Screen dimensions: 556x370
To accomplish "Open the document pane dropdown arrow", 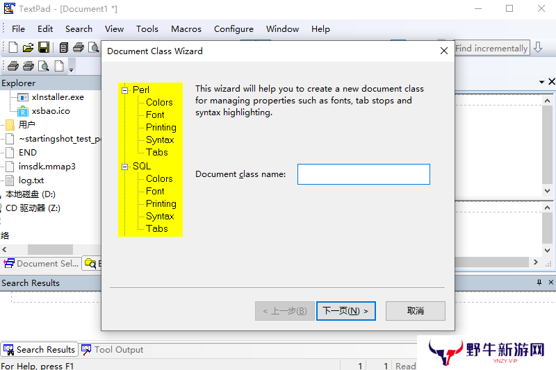I will click(541, 82).
